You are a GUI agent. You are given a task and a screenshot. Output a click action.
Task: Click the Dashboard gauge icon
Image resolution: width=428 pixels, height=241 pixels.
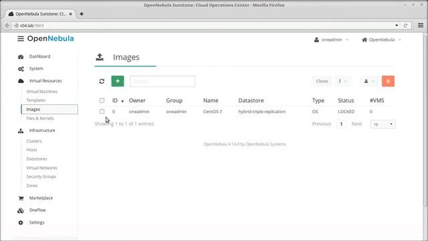point(21,57)
